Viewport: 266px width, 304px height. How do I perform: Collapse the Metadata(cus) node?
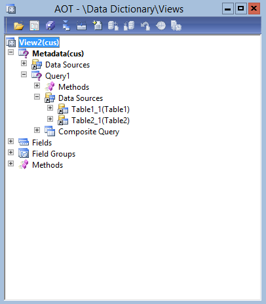10,52
